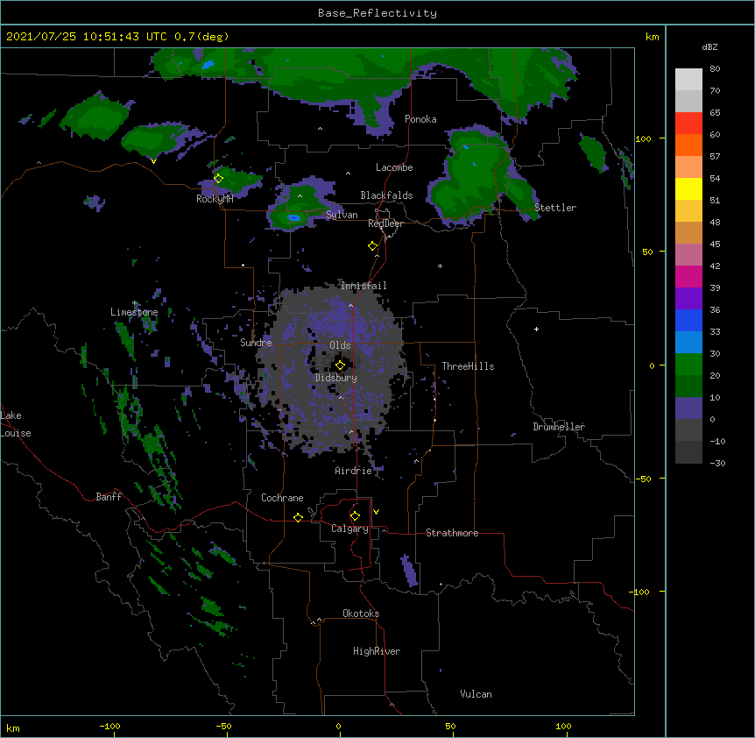The width and height of the screenshot is (755, 738).
Task: Click the ThreeHills town label
Action: 468,366
